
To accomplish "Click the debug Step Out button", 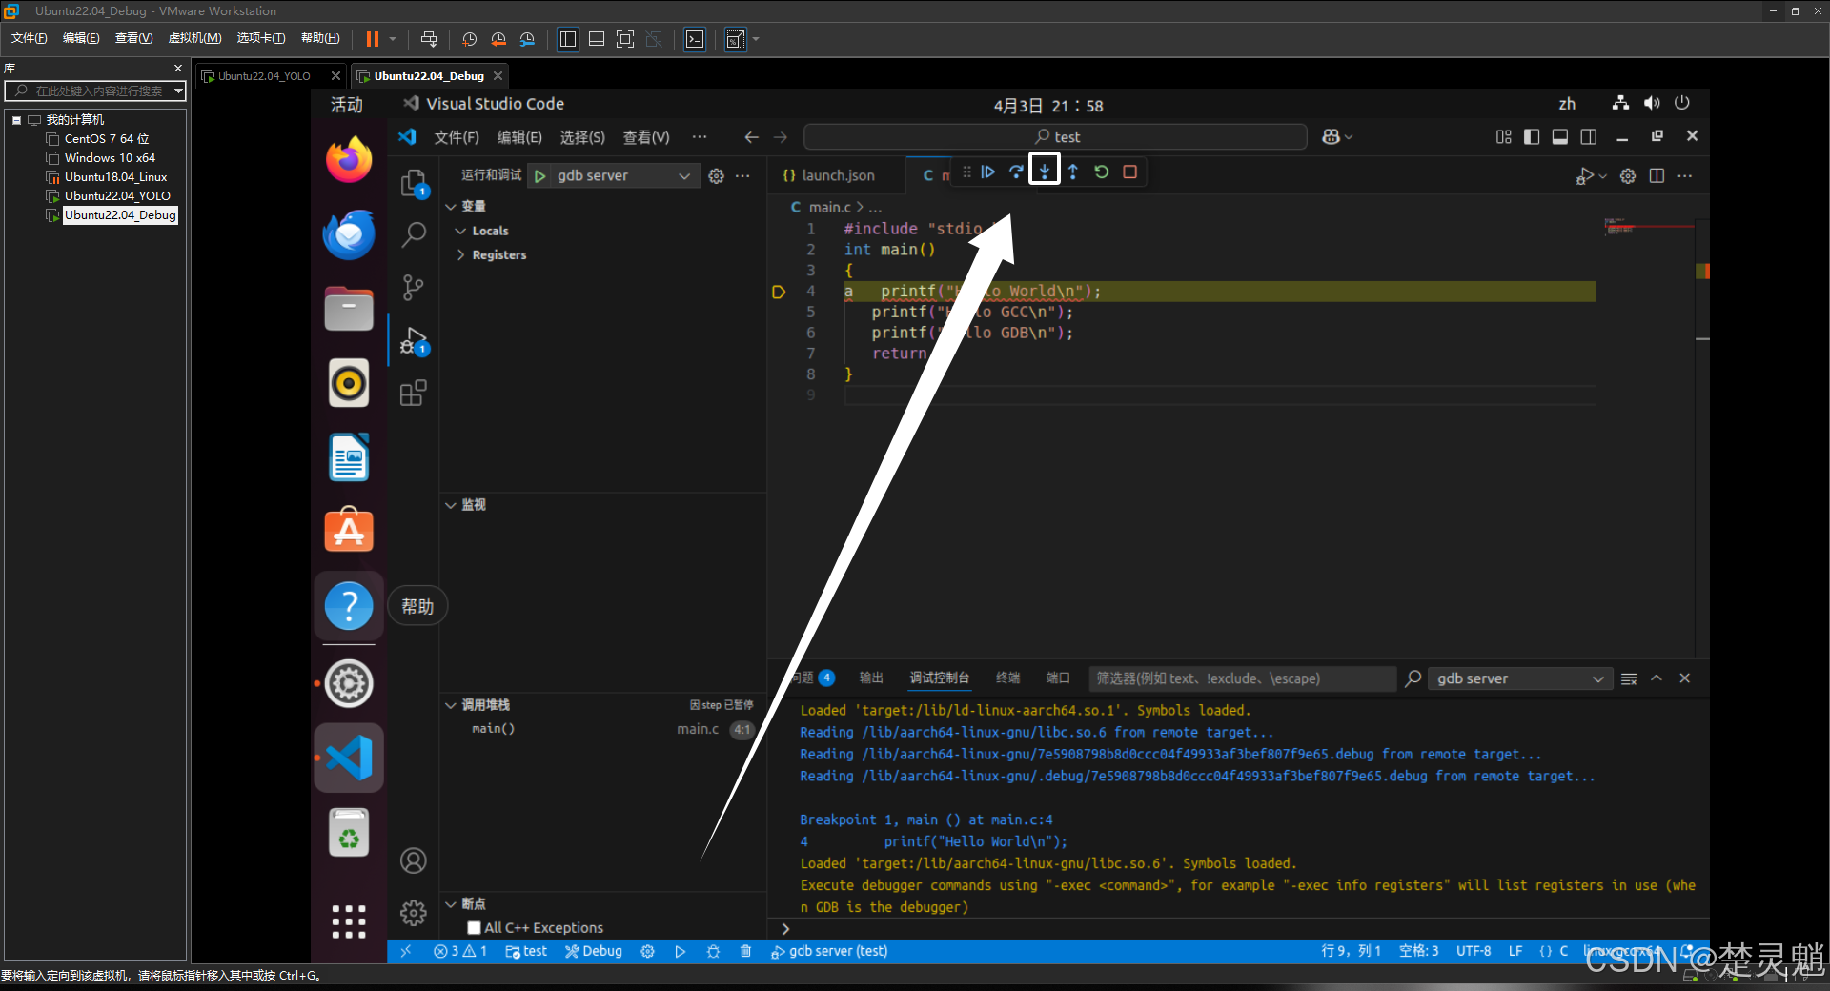I will [x=1073, y=172].
